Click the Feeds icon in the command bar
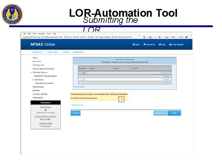This screenshot has width=222, height=167. pos(150,37)
